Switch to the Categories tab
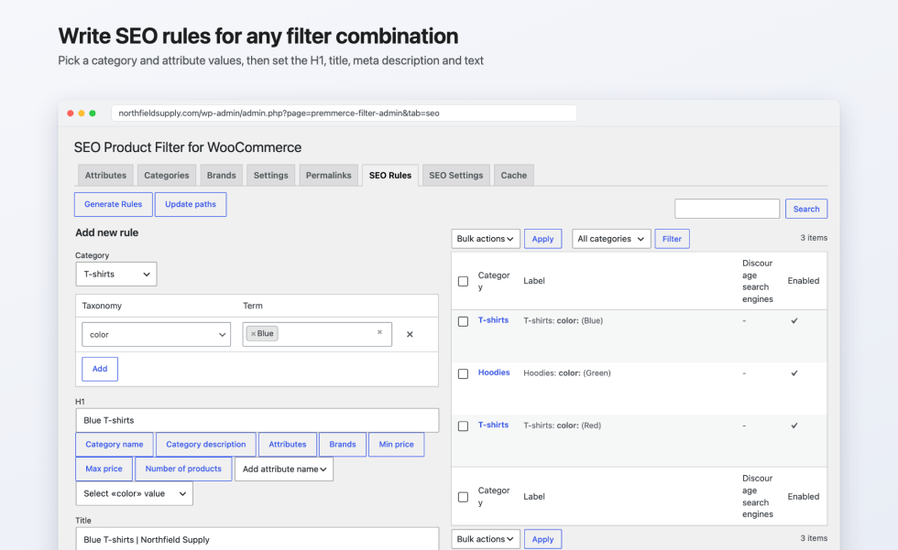Viewport: 898px width, 550px height. tap(167, 176)
